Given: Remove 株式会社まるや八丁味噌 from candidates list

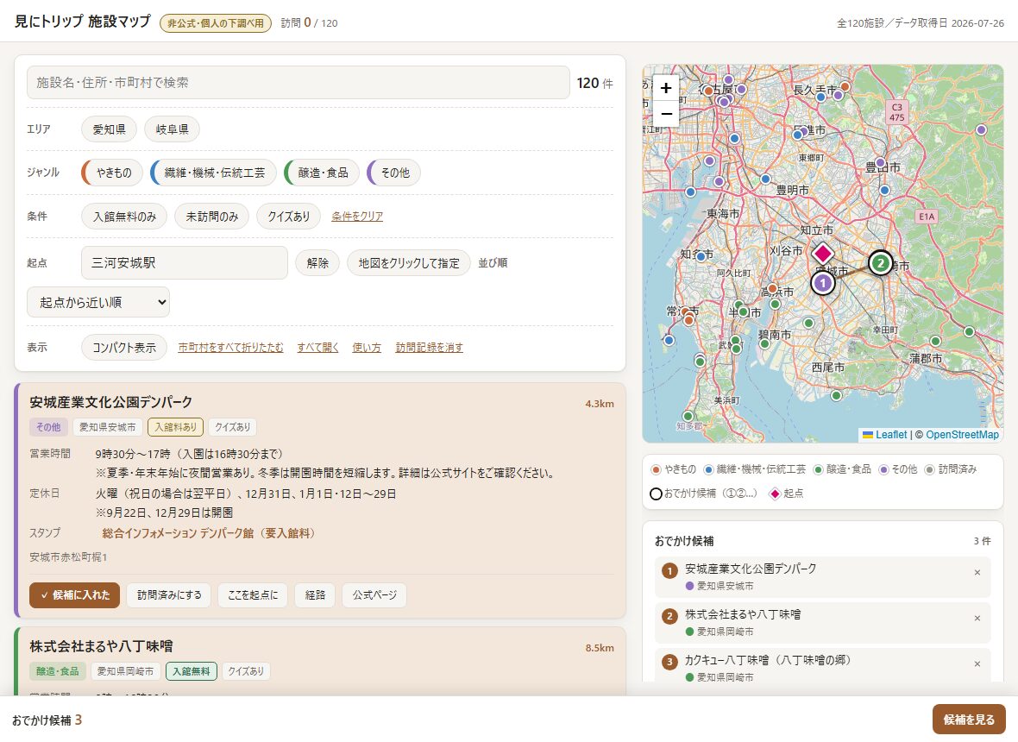Looking at the screenshot, I should click(x=977, y=618).
